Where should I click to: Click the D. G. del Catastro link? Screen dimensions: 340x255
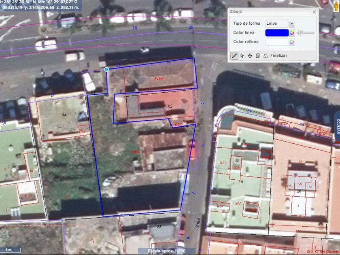(323, 252)
